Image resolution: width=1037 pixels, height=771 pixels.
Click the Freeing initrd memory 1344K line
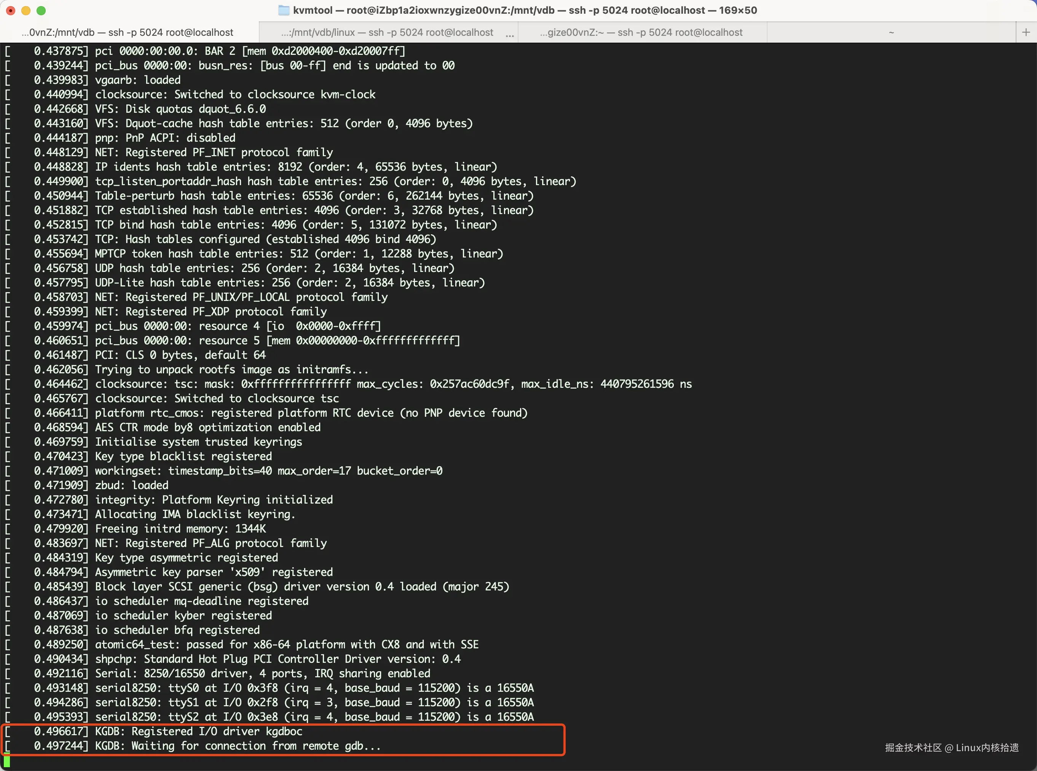pos(180,529)
